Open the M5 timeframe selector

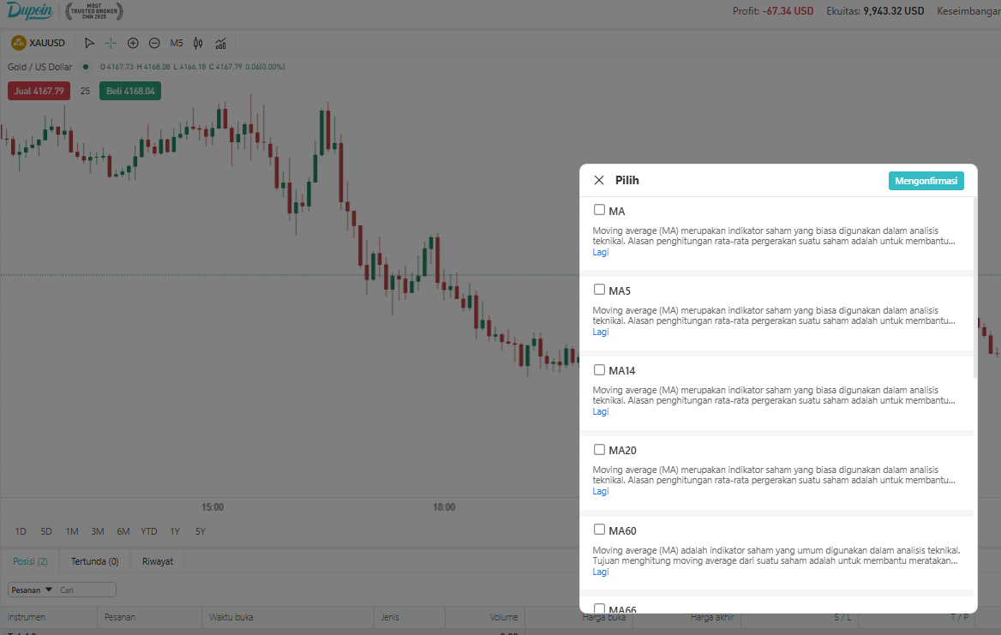click(177, 44)
